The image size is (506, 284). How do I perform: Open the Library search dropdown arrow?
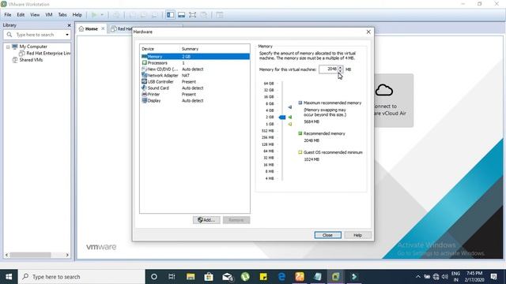pos(67,35)
